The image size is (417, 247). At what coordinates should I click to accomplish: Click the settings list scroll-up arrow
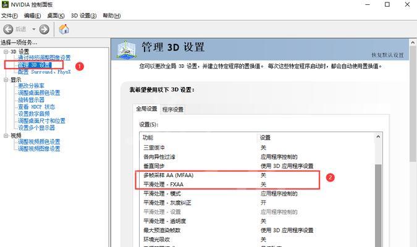point(378,137)
